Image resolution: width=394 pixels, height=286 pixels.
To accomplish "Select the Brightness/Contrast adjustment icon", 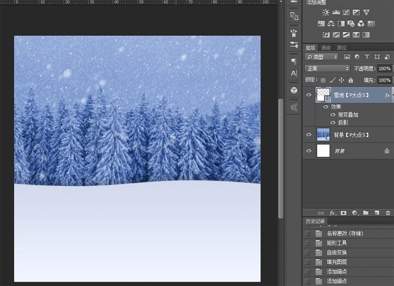I will (x=325, y=12).
